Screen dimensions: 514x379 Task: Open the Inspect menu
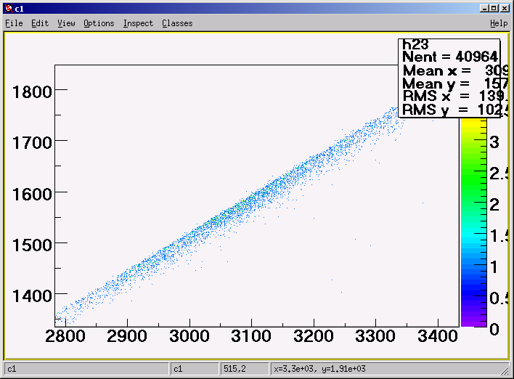[x=138, y=23]
